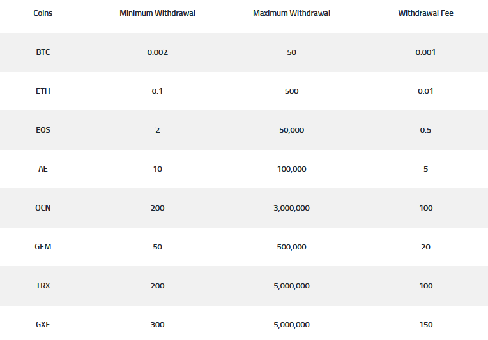Select the GXE coin name
This screenshot has height=340, width=488.
43,325
